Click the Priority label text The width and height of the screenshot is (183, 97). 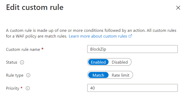[12, 88]
